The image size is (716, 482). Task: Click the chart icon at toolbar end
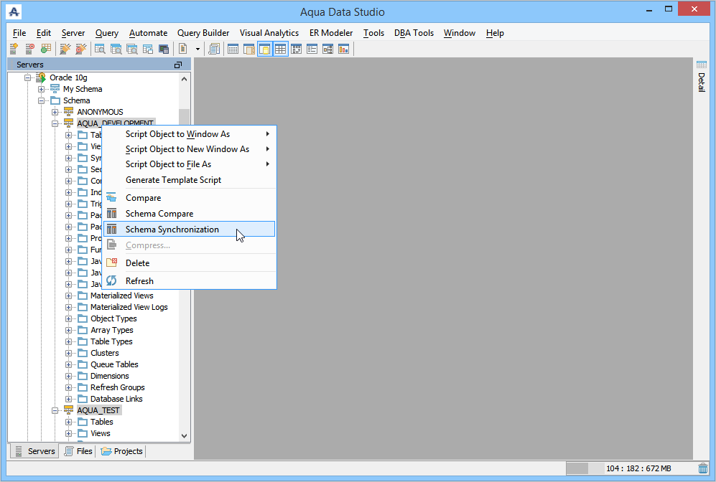click(344, 49)
